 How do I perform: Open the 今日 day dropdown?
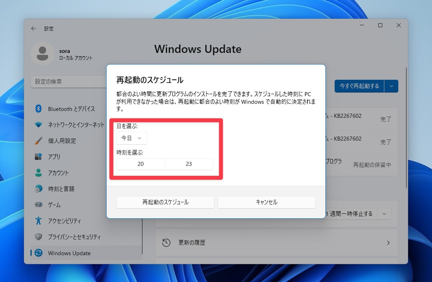pos(132,138)
